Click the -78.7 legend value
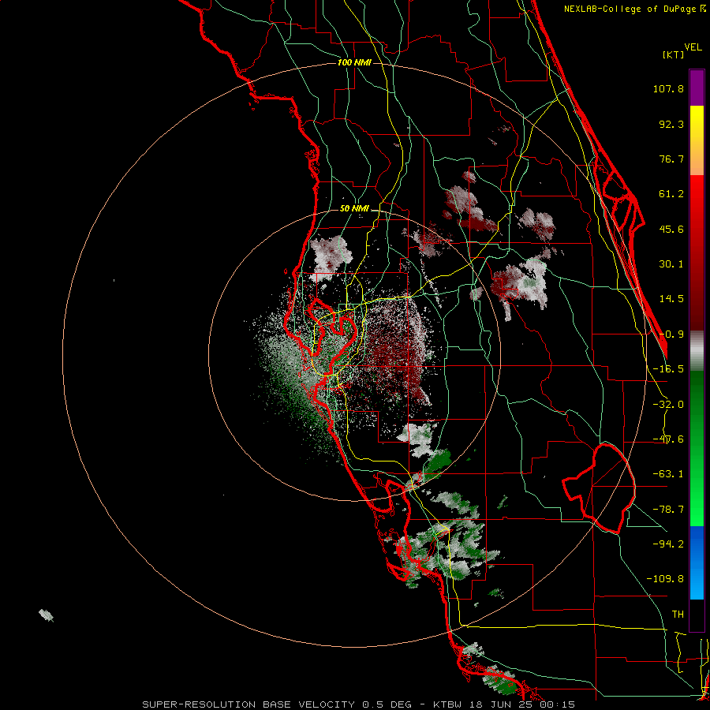Viewport: 710px width, 710px height. (668, 510)
